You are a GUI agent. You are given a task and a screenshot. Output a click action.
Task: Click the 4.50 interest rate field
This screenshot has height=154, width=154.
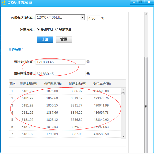94,18
